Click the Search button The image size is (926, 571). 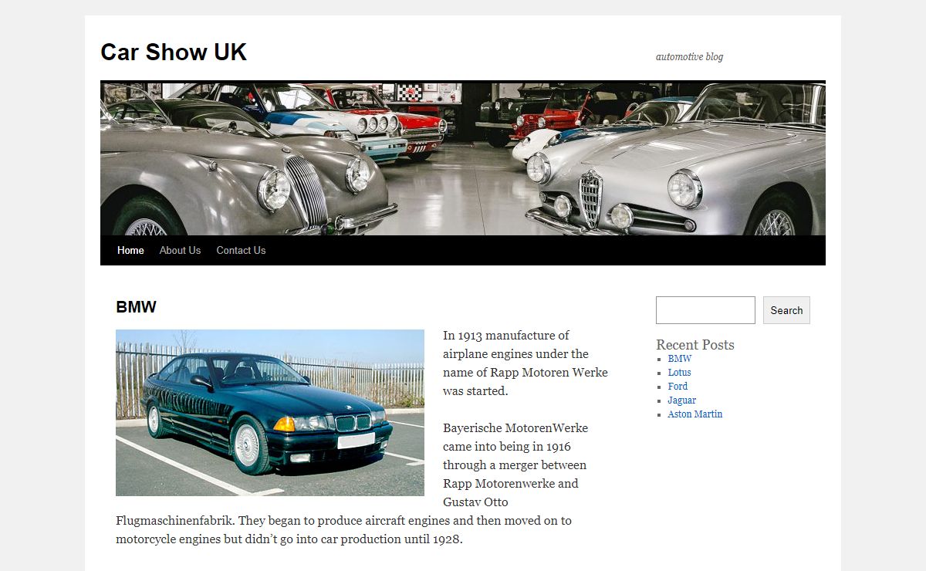(x=786, y=310)
